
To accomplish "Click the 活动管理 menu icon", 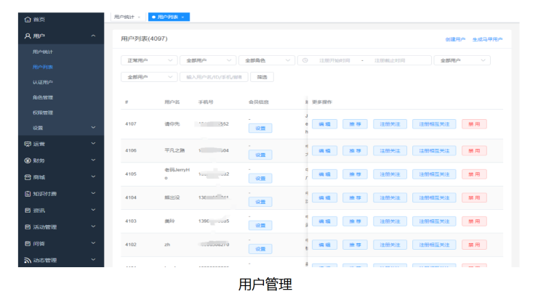I will point(28,227).
